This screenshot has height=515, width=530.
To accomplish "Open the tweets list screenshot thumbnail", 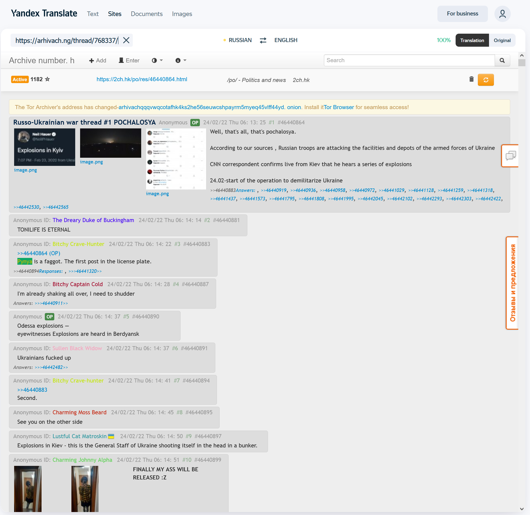I will point(176,159).
